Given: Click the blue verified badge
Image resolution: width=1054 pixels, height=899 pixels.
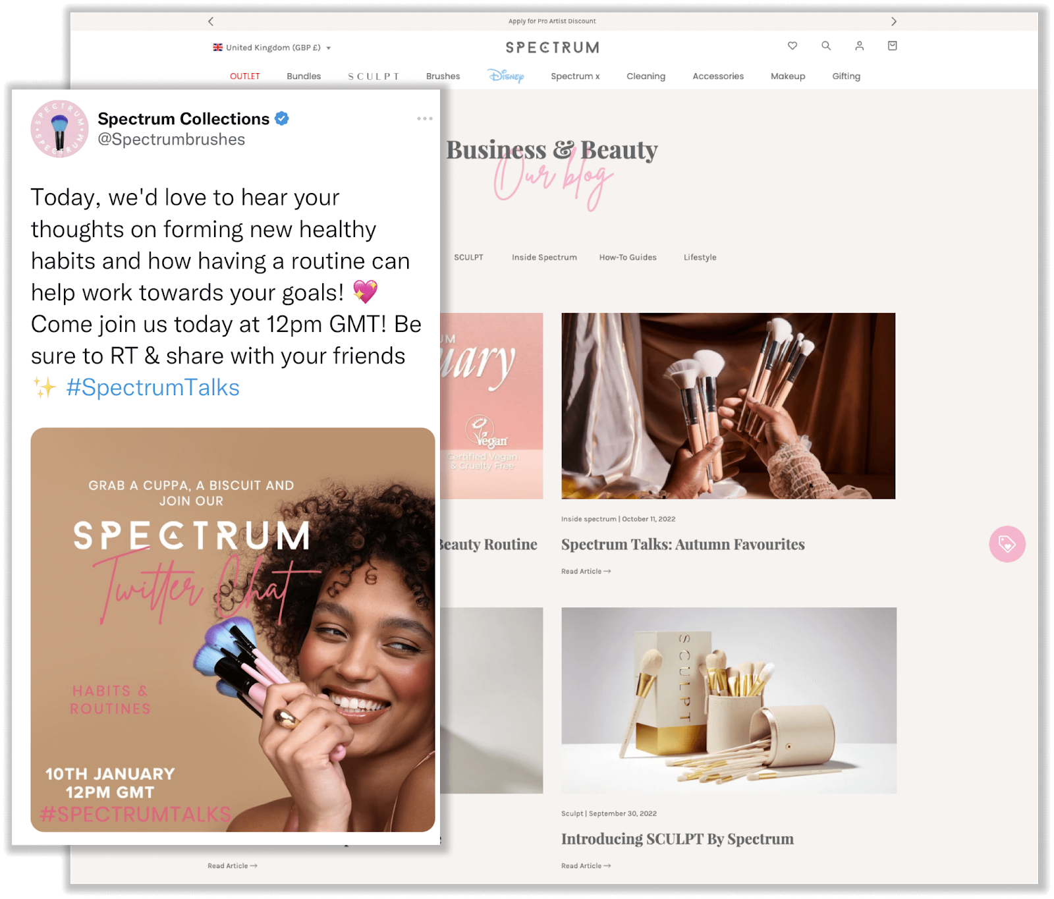Looking at the screenshot, I should tap(282, 119).
